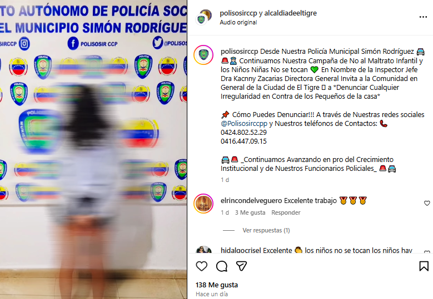Open the three-dot more options menu
Screen dimensions: 433x299
(x=423, y=17)
